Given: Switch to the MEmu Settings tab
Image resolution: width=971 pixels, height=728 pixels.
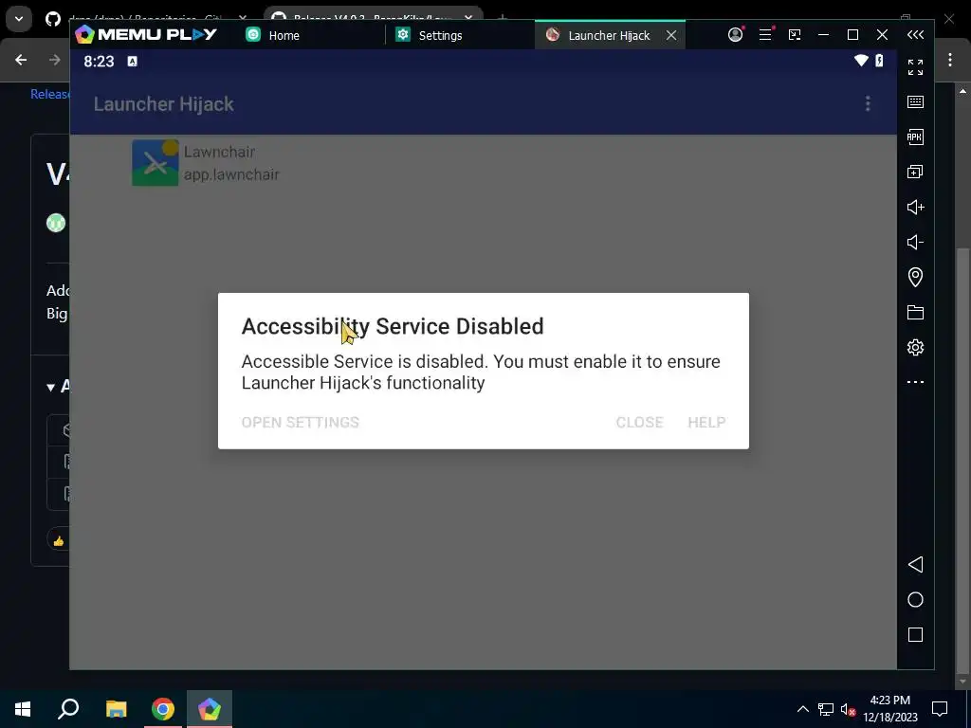Looking at the screenshot, I should (x=430, y=35).
